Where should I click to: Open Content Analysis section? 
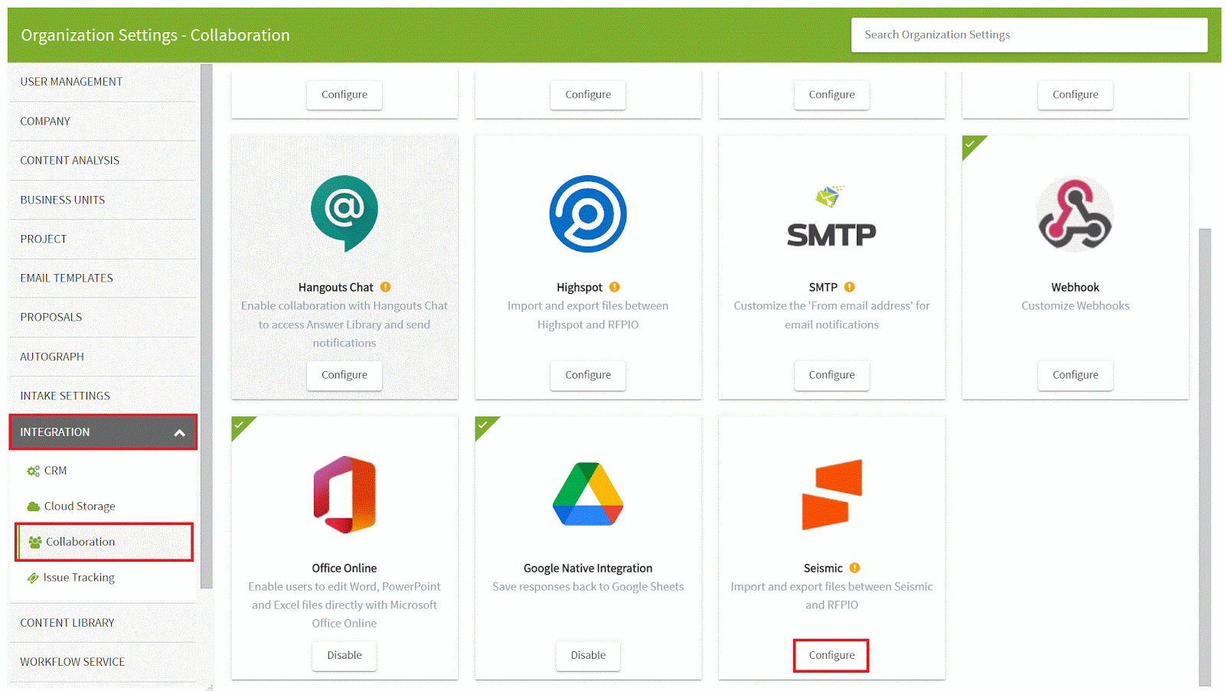103,161
